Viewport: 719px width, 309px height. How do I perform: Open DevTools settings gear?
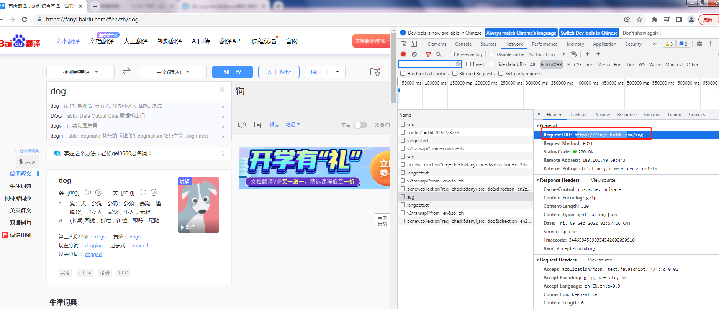[x=699, y=44]
